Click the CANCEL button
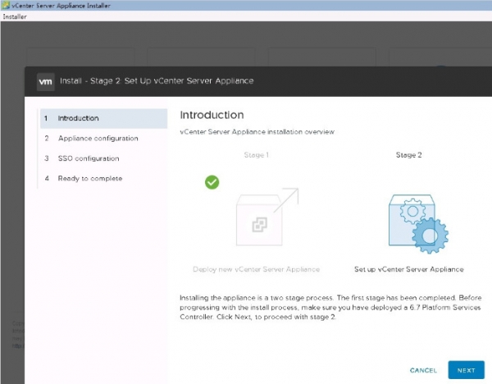492x384 pixels. 423,370
